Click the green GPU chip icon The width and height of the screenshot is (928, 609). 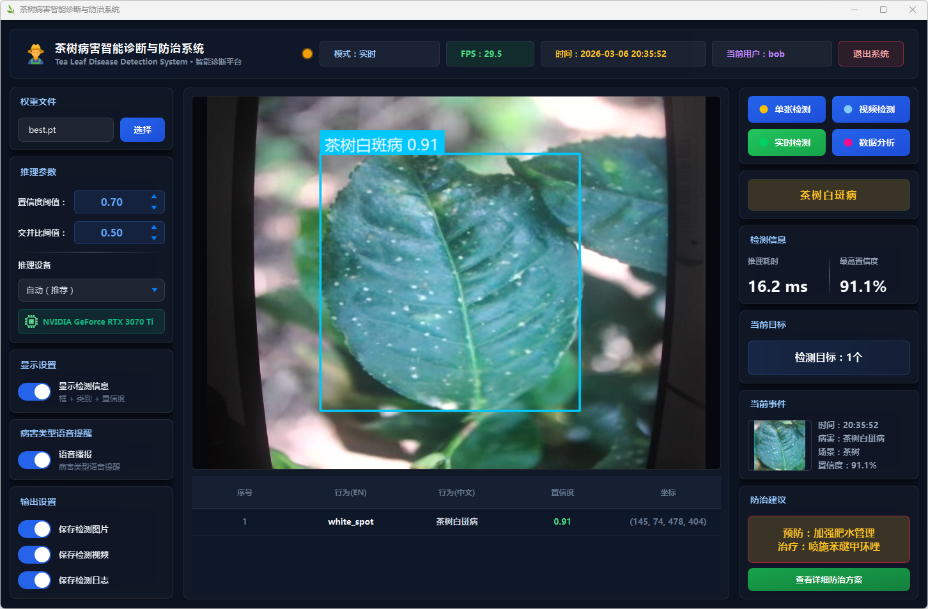coord(31,321)
